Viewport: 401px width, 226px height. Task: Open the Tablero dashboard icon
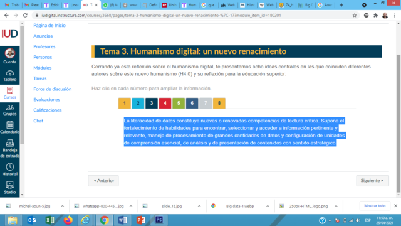click(x=10, y=73)
